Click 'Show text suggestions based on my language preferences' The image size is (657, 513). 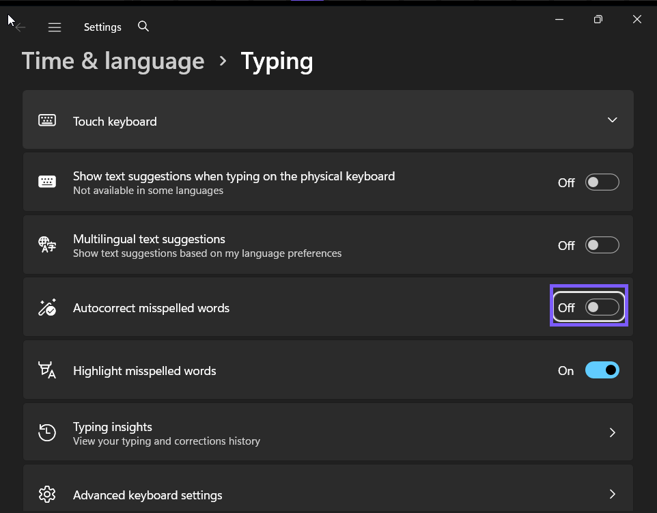coord(207,253)
